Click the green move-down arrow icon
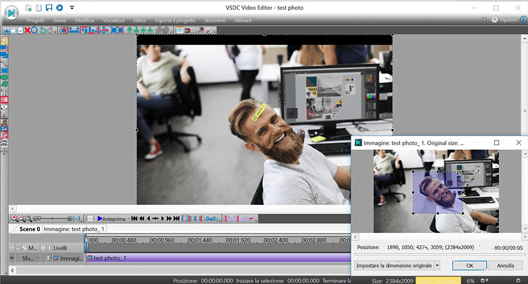Viewport: 528px width, 284px height. 136,30
